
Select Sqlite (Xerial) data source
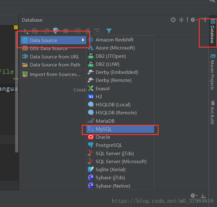click(x=120, y=169)
